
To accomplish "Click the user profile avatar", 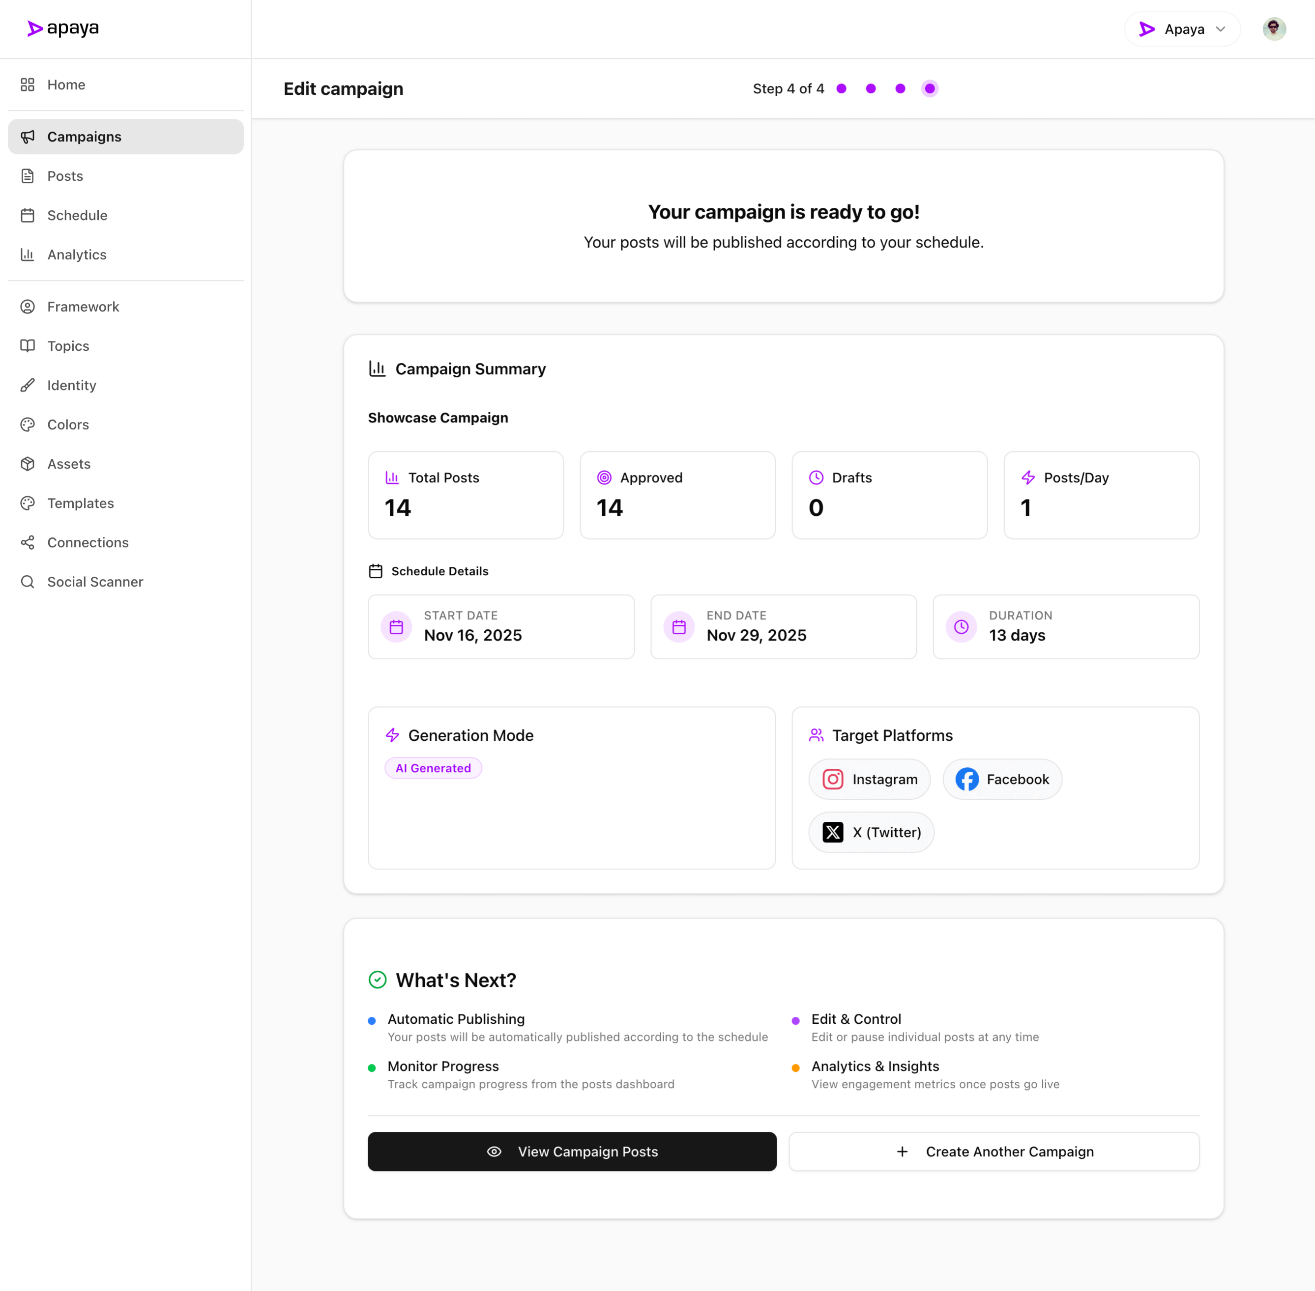I will 1274,29.
